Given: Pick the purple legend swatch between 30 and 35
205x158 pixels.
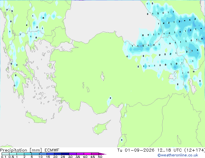Looking at the screenshot, I should (x=73, y=154).
